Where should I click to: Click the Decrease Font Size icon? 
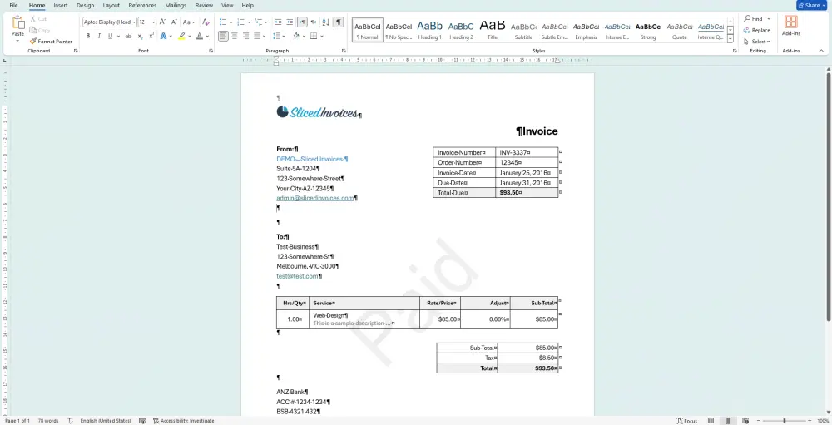pos(174,22)
